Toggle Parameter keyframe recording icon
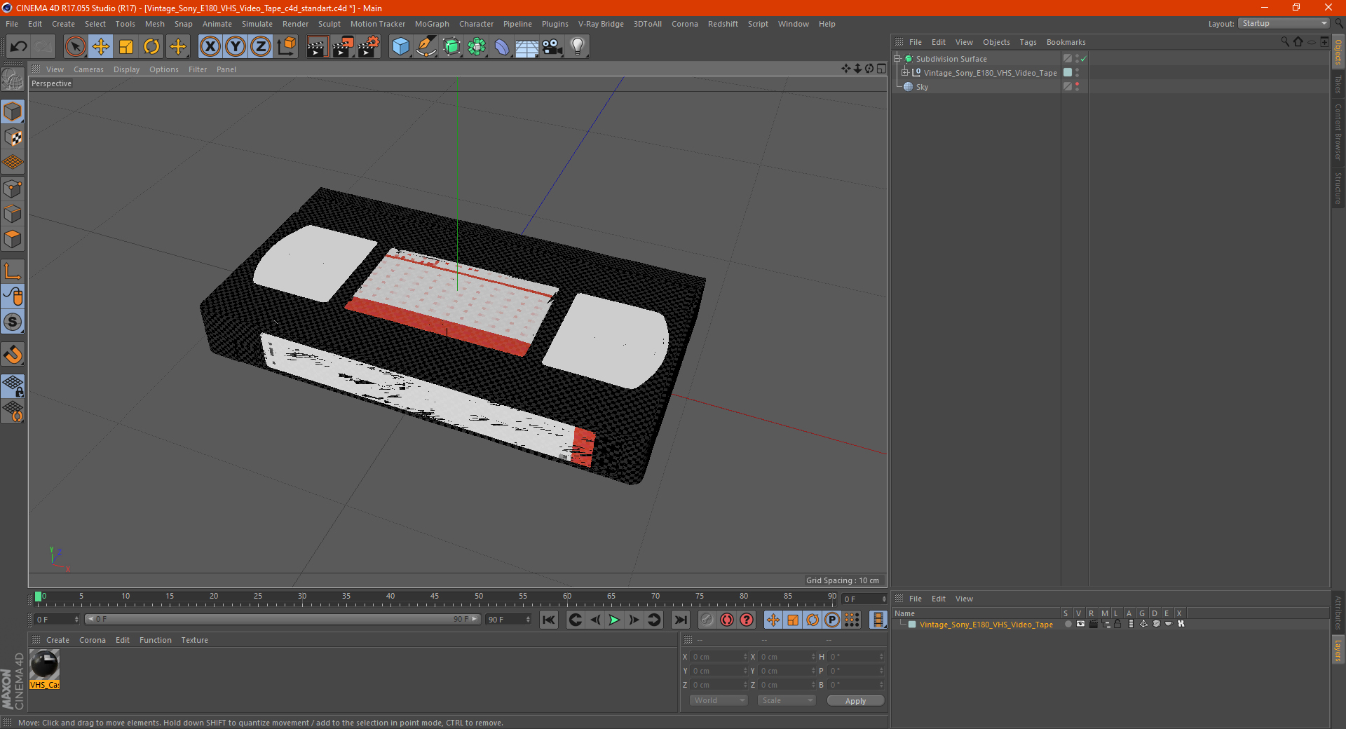 [x=832, y=620]
